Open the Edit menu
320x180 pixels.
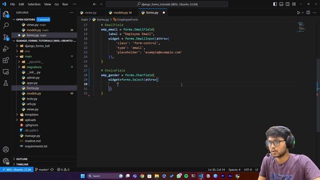(x=21, y=4)
